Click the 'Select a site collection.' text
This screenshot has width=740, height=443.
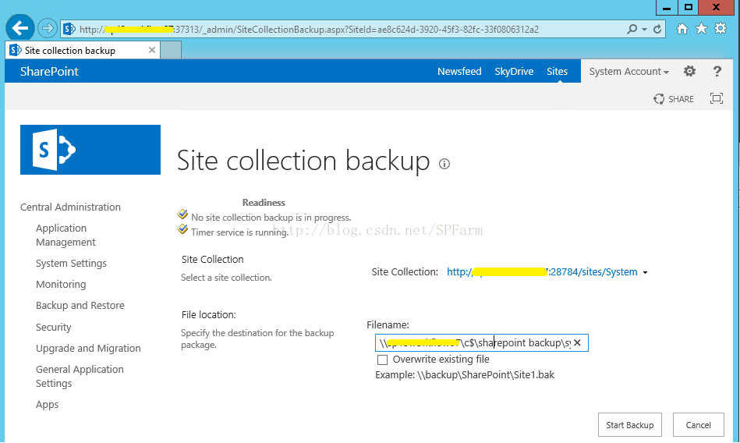[x=227, y=278]
